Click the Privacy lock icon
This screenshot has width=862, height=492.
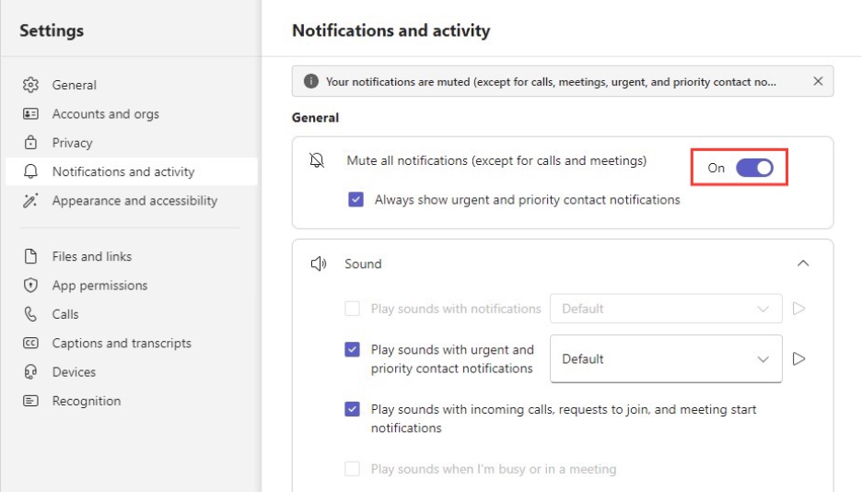tap(31, 143)
